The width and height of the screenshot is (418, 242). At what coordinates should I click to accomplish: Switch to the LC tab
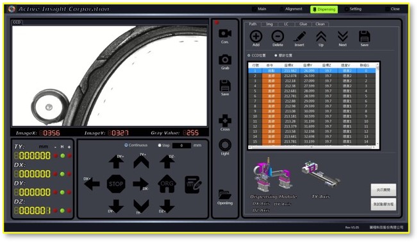pos(286,24)
